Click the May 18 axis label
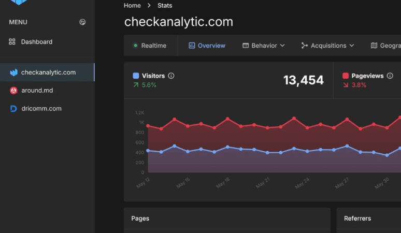This screenshot has width=401, height=233. tap(223, 183)
